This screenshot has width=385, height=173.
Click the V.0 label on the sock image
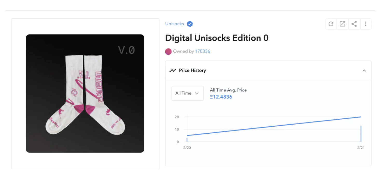(126, 50)
